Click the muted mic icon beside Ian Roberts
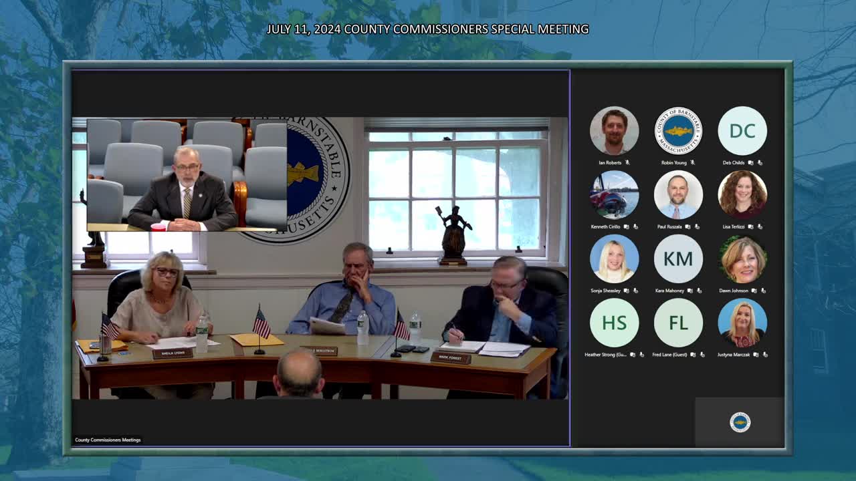 (x=628, y=162)
